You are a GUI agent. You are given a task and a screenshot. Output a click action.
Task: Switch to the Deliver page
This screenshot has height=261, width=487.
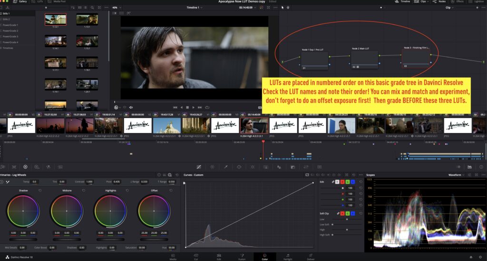click(x=311, y=257)
